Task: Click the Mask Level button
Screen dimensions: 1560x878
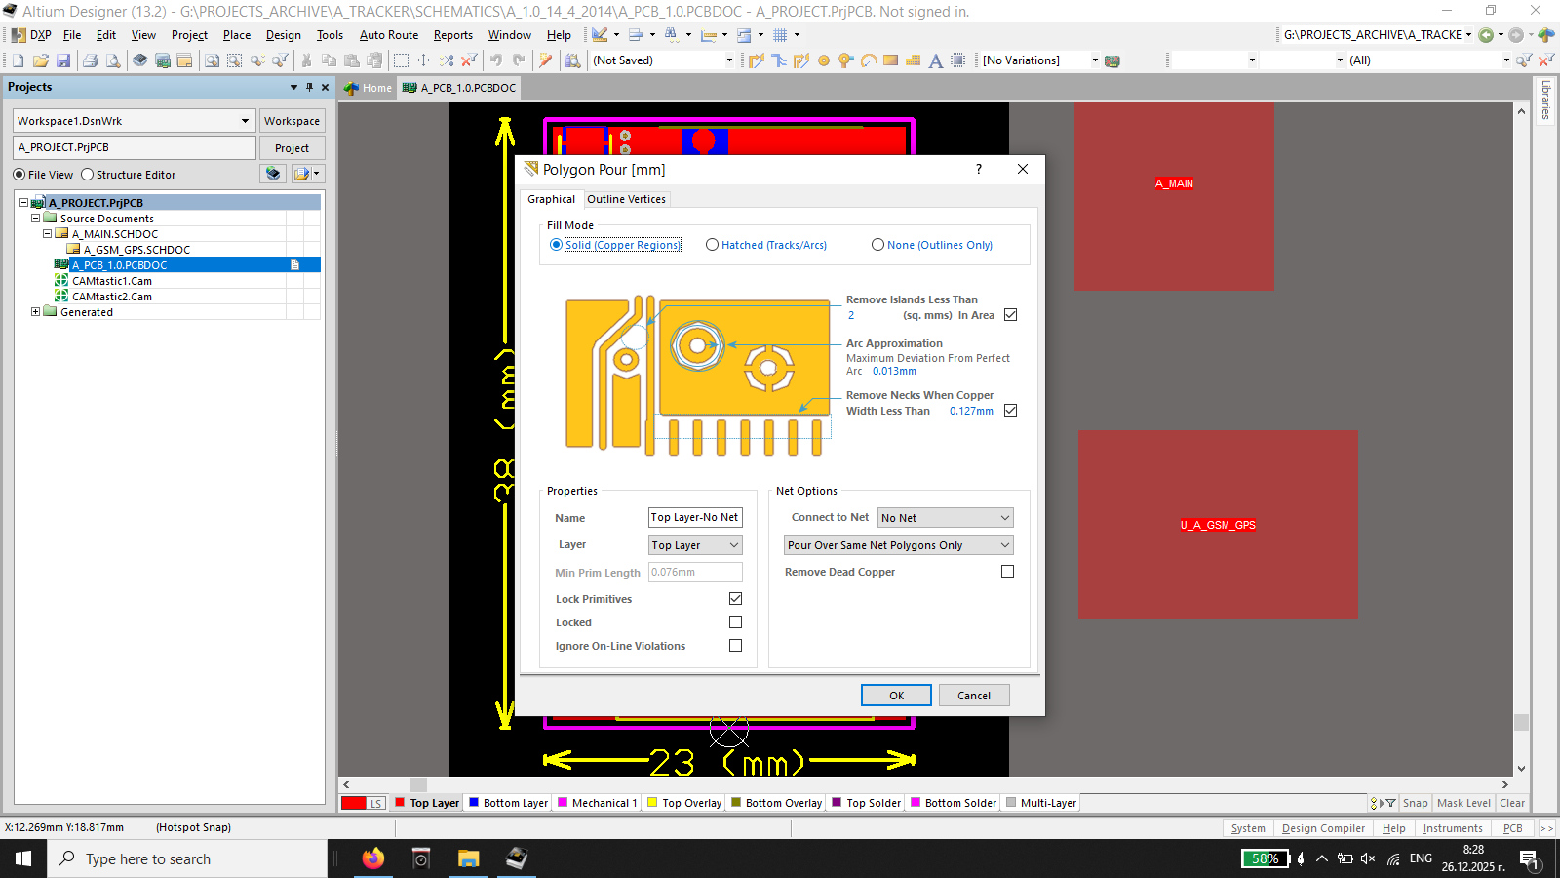Action: pos(1463,803)
